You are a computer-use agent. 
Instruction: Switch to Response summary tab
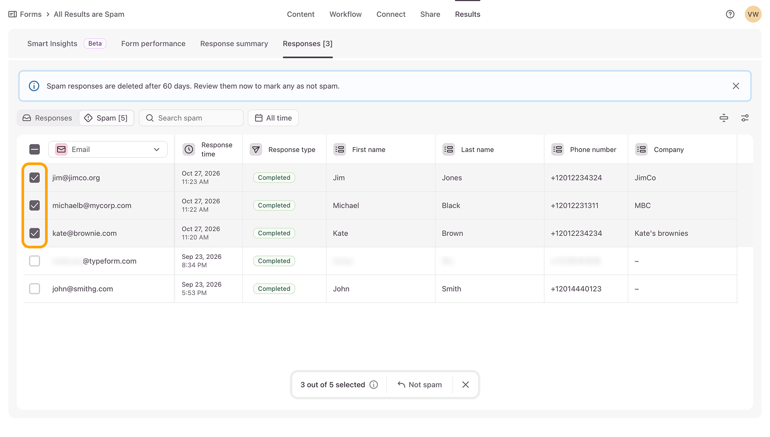tap(234, 43)
